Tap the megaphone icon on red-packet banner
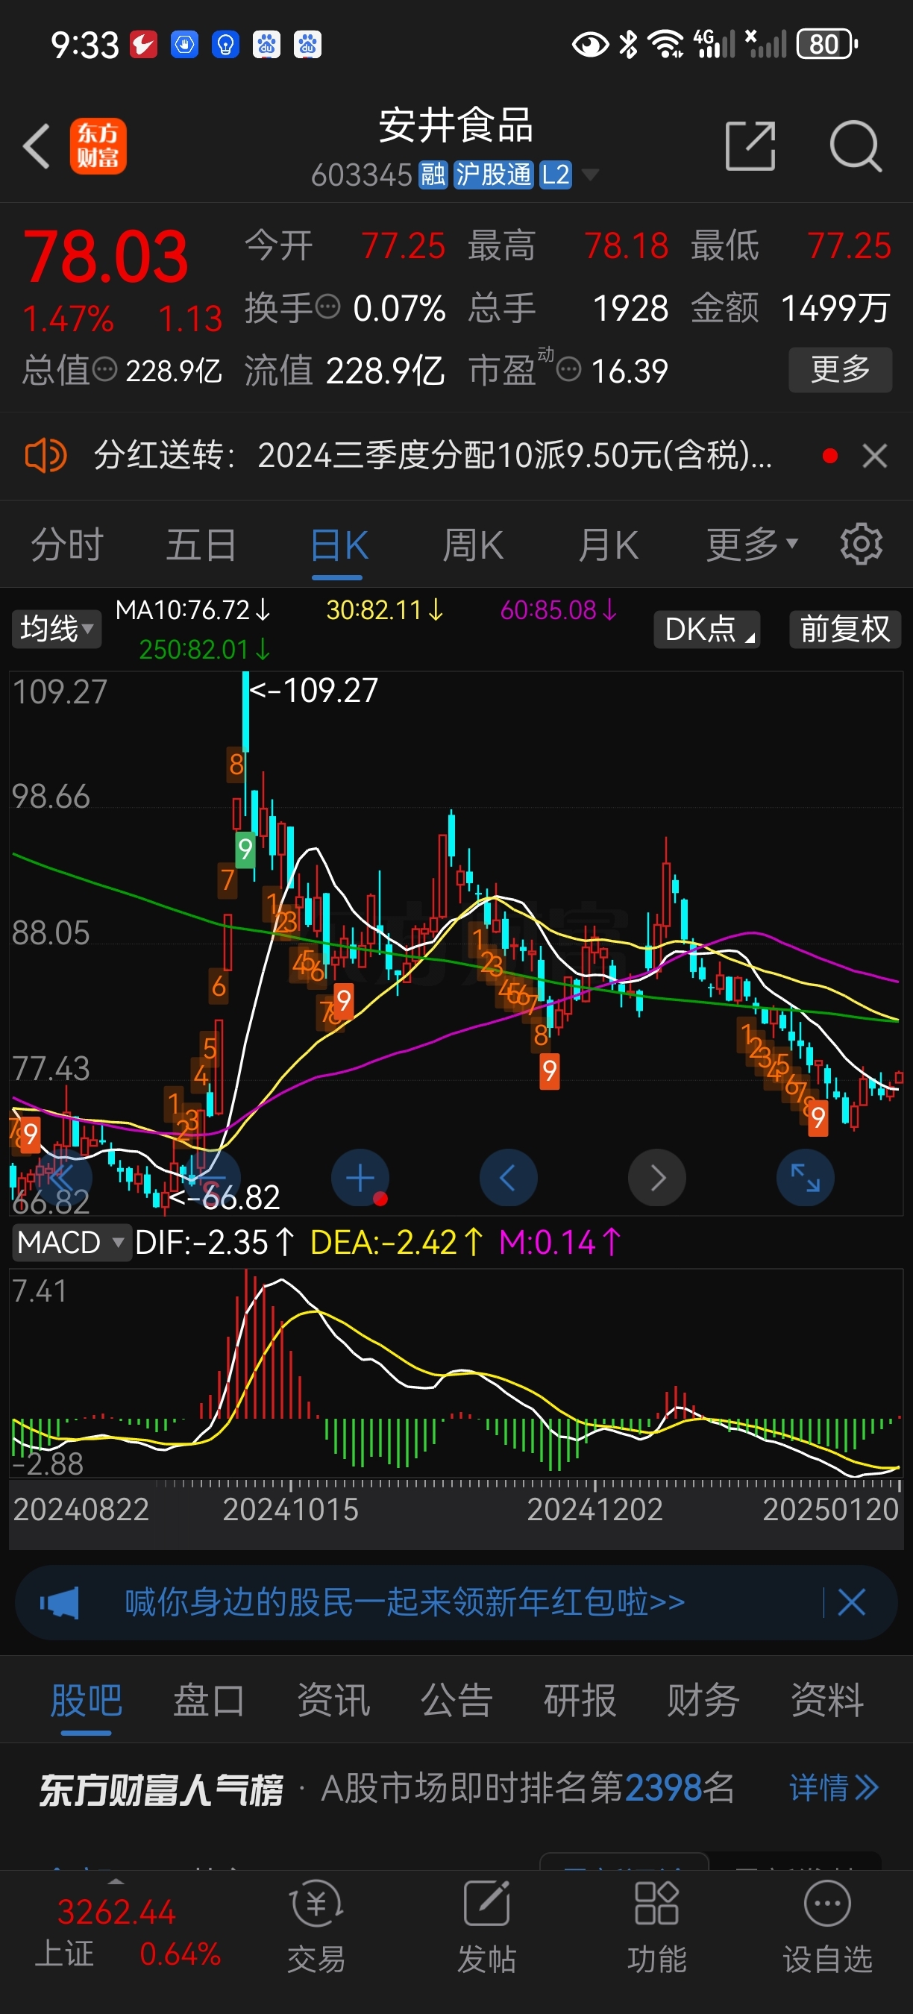 coord(60,1603)
